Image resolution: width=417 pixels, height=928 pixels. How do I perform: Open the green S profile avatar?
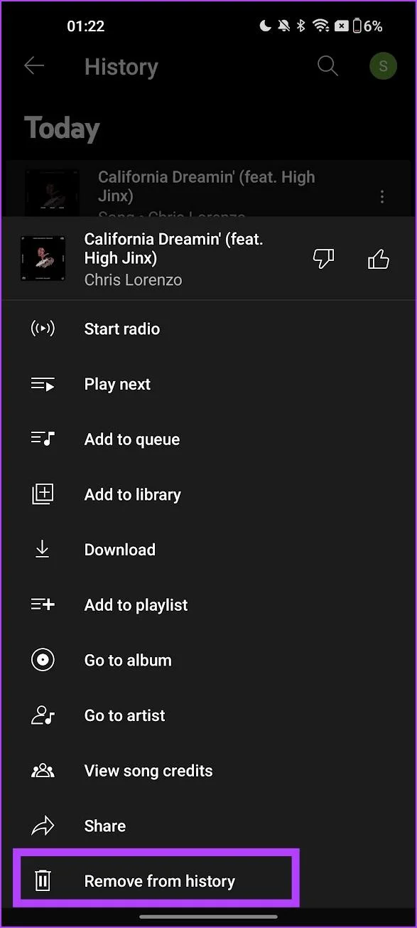pos(384,66)
